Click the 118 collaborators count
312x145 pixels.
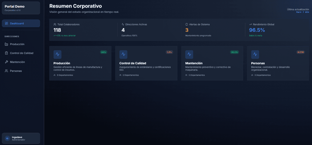(x=57, y=30)
